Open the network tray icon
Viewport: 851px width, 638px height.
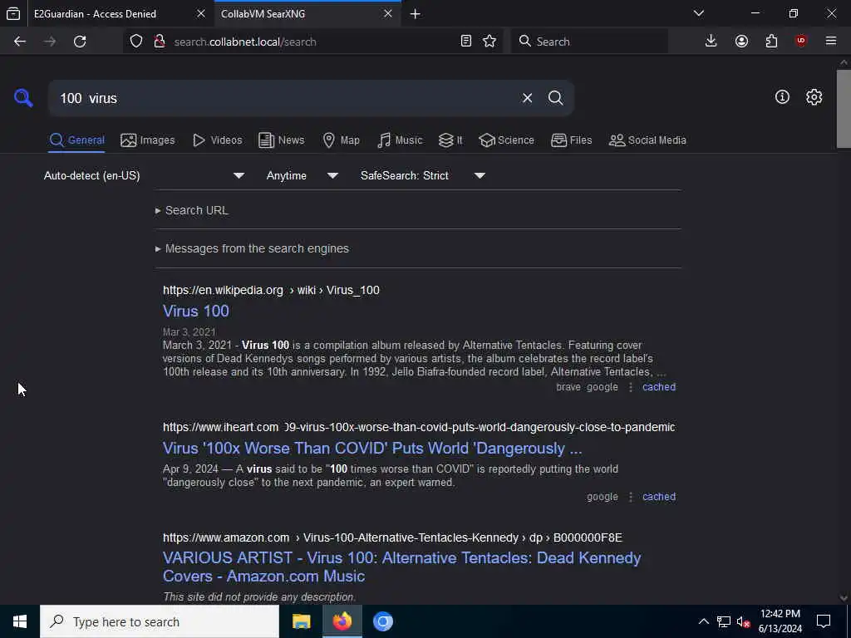tap(724, 621)
